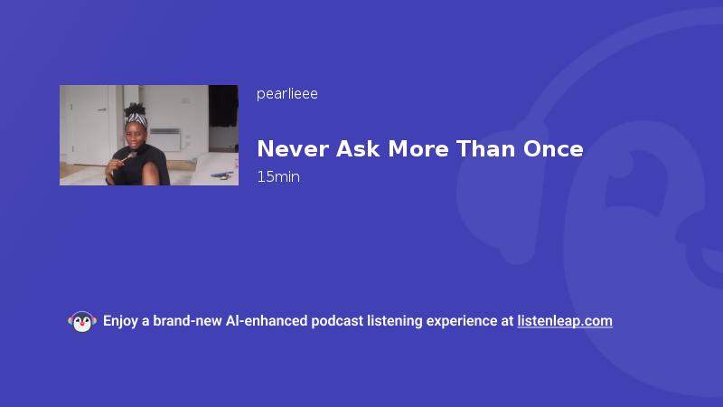Open the podcast episode thumbnail image

click(149, 135)
